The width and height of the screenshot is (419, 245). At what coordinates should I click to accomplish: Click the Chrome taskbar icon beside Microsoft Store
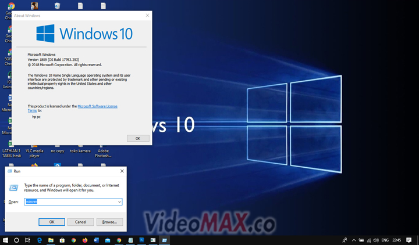click(x=73, y=240)
